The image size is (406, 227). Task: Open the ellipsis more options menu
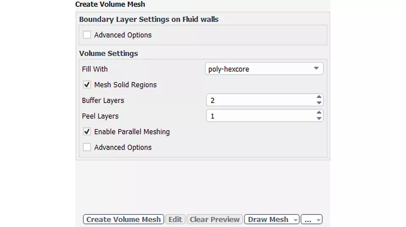tap(311, 220)
